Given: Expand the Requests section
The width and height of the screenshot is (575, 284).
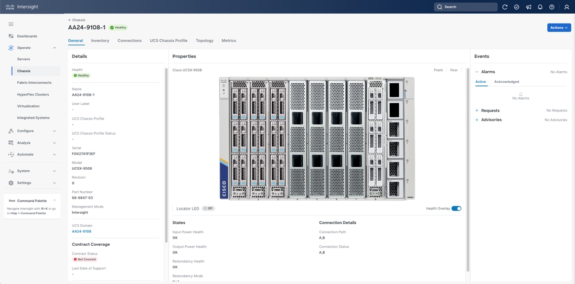Looking at the screenshot, I should coord(477,111).
